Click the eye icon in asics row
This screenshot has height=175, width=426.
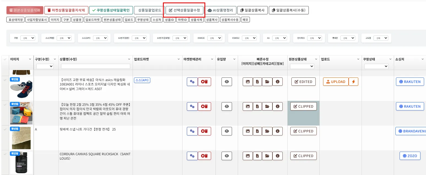click(227, 82)
